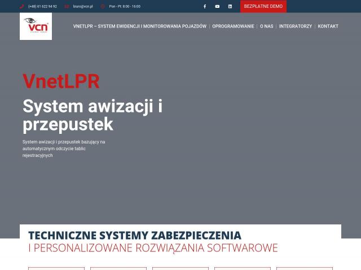Image resolution: width=361 pixels, height=270 pixels.
Task: Click the phone icon in top bar
Action: click(21, 6)
